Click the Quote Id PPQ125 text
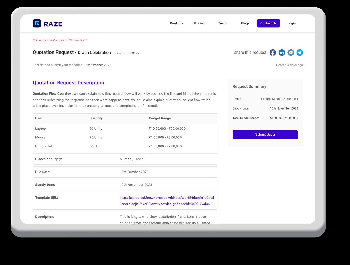 tap(127, 53)
